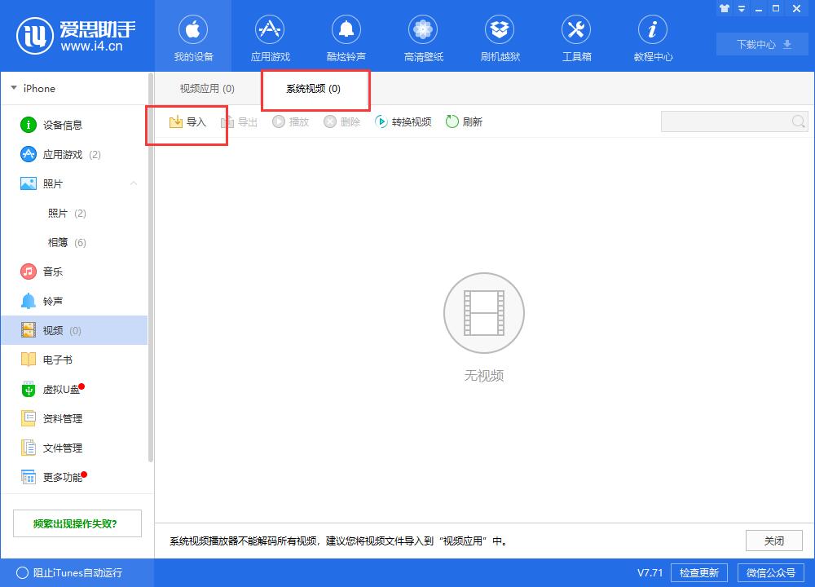
Task: Click the 检查更新 update button
Action: pyautogui.click(x=699, y=572)
